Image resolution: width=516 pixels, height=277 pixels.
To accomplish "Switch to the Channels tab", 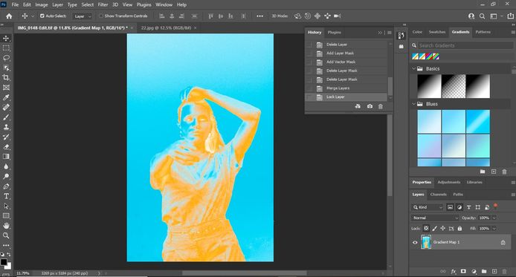I will point(439,195).
